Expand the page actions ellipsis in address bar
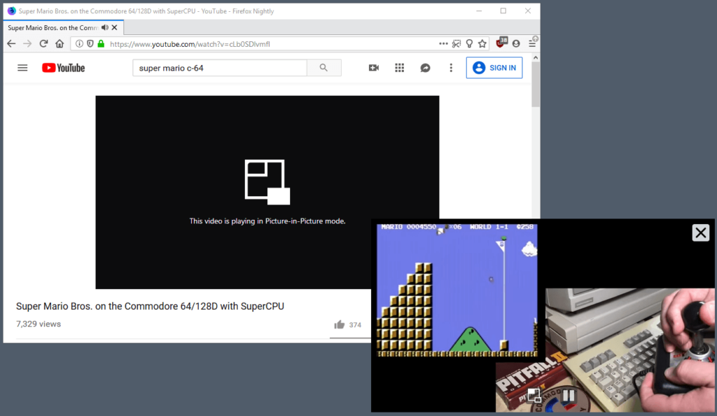Image resolution: width=717 pixels, height=416 pixels. pyautogui.click(x=443, y=43)
